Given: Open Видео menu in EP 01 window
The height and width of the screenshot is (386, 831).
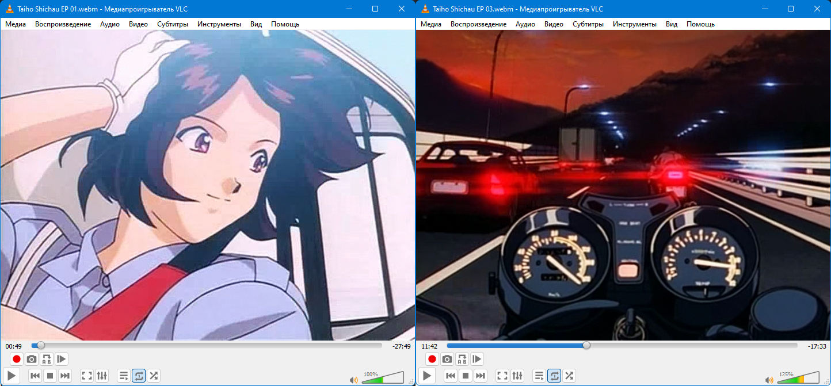Looking at the screenshot, I should click(x=138, y=24).
